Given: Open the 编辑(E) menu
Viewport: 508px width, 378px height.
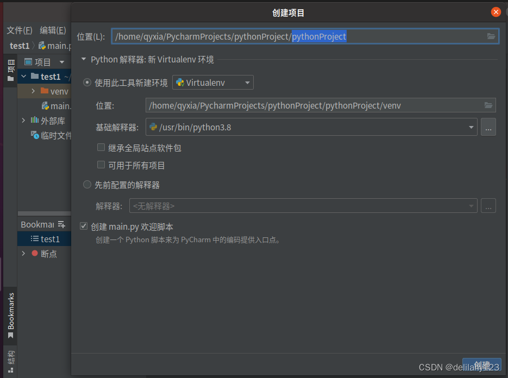Looking at the screenshot, I should [53, 30].
